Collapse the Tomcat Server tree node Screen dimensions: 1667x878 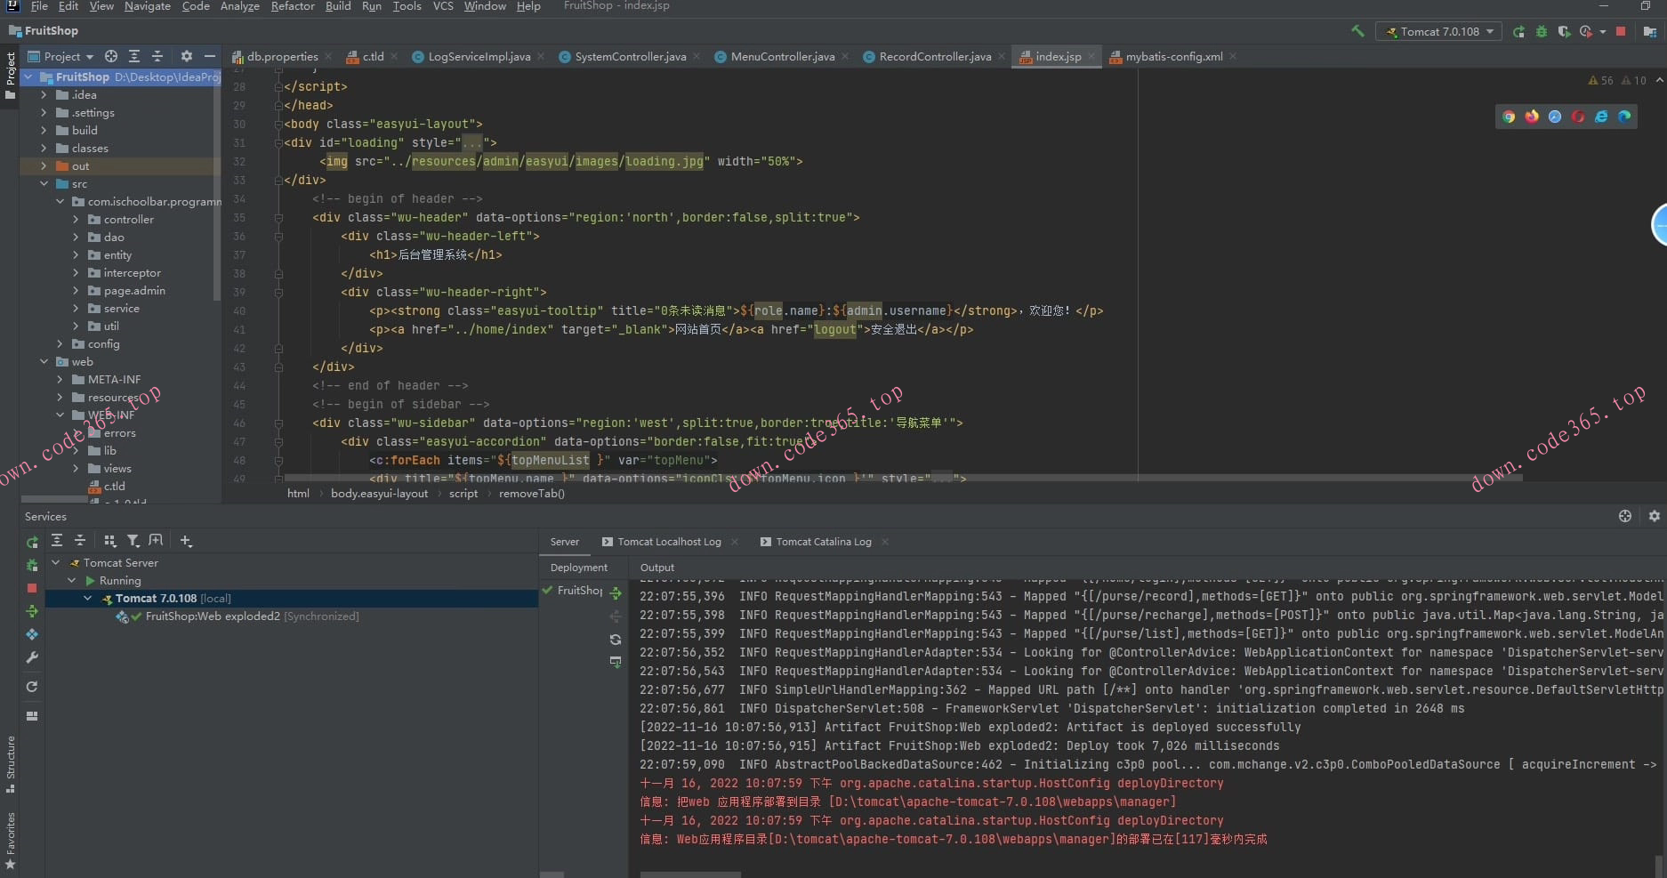[56, 563]
